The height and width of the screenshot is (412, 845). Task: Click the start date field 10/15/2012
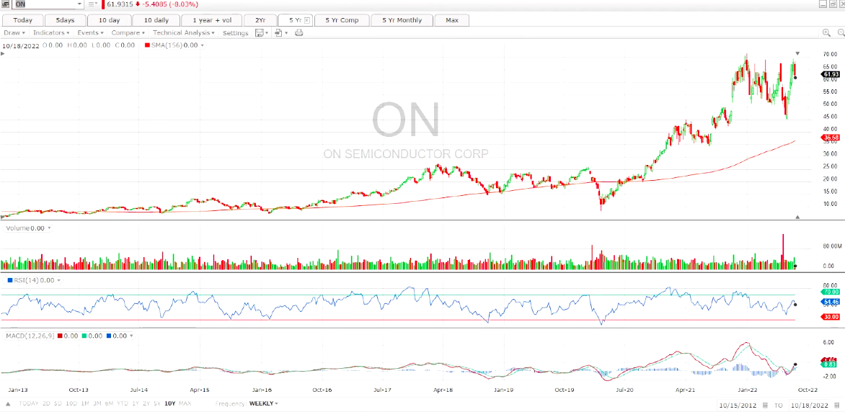point(738,405)
